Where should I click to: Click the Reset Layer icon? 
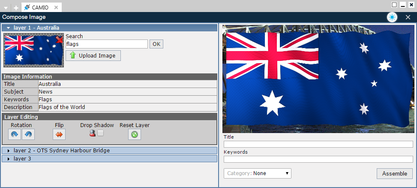[x=135, y=134]
